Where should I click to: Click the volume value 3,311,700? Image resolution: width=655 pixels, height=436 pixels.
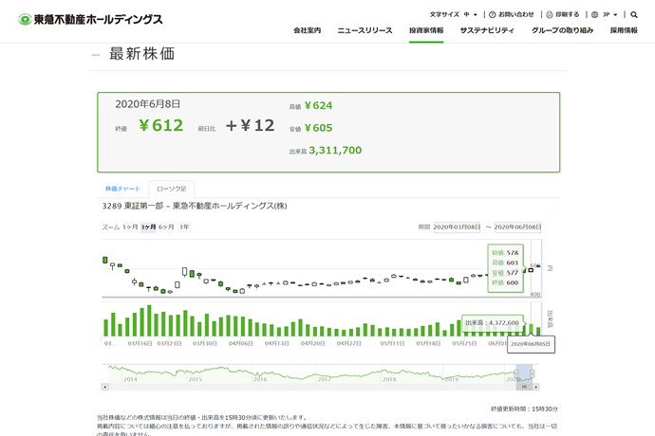[x=335, y=150]
